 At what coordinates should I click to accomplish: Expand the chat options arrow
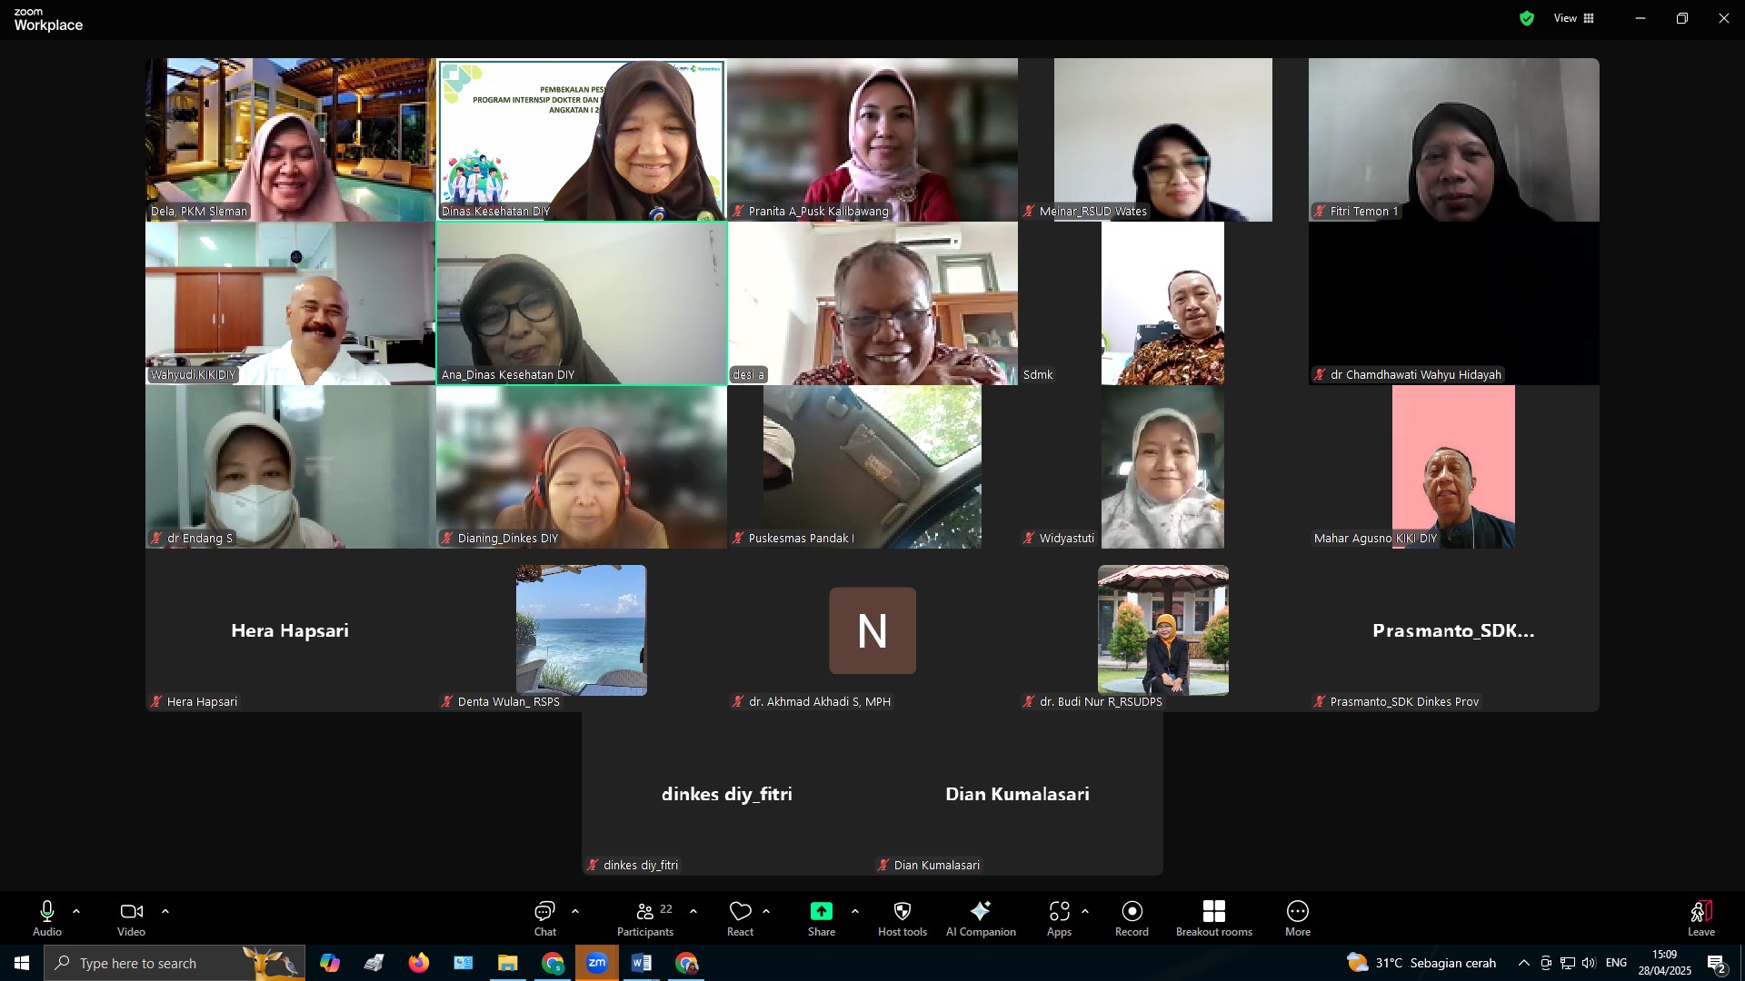pos(575,911)
